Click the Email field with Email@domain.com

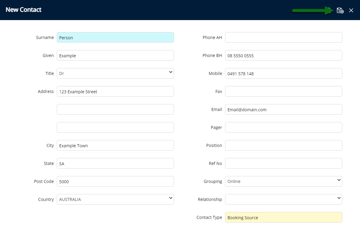click(284, 109)
